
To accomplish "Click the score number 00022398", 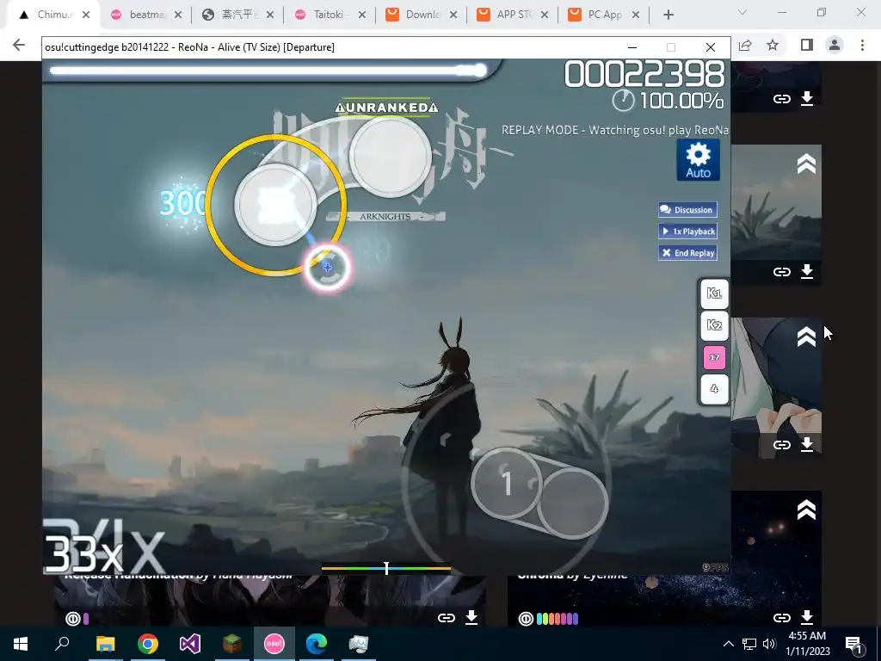I will [x=644, y=74].
